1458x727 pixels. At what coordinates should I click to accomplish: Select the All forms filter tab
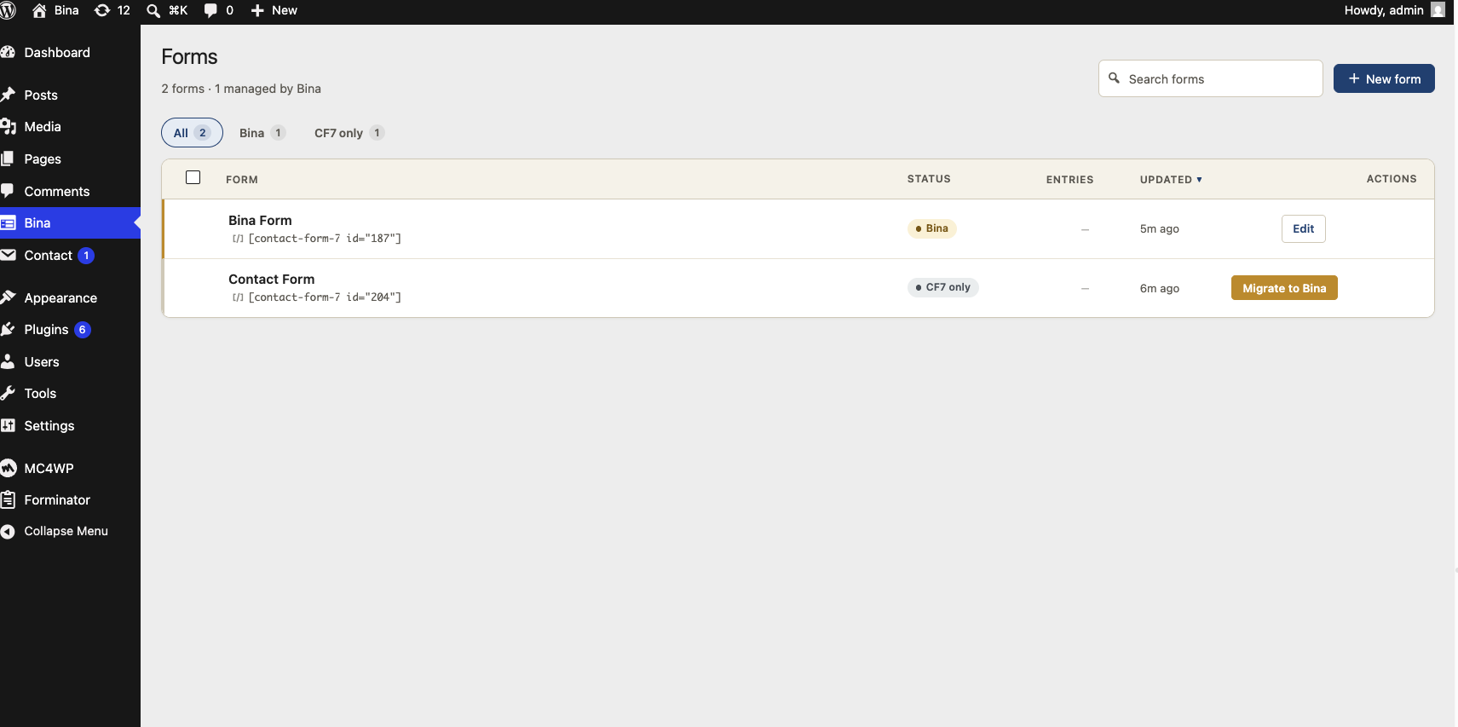(x=192, y=133)
